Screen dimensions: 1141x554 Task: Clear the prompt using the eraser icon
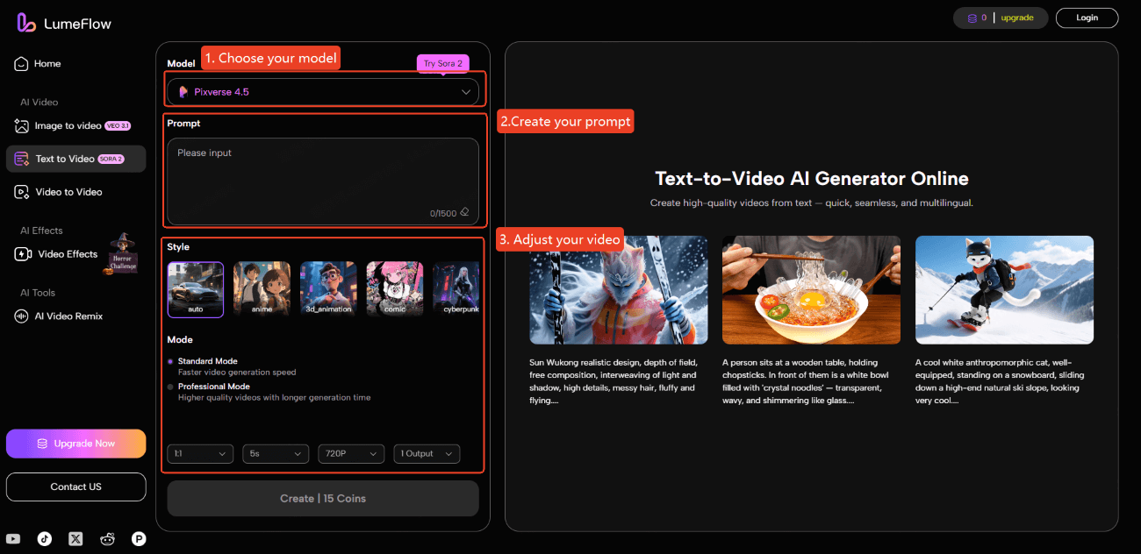463,211
